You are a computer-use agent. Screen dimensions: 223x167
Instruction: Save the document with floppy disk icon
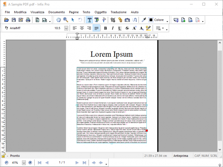[13, 20]
